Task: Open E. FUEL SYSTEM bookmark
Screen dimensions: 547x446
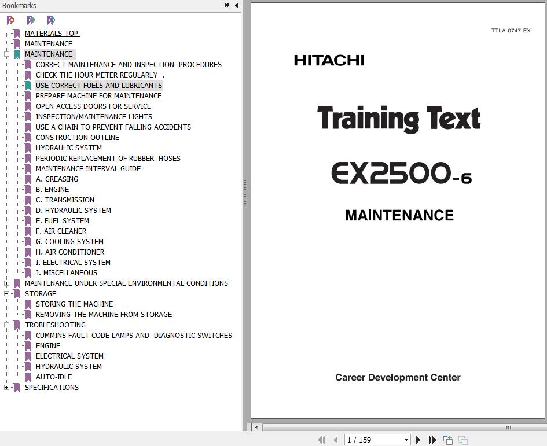Action: click(x=62, y=221)
